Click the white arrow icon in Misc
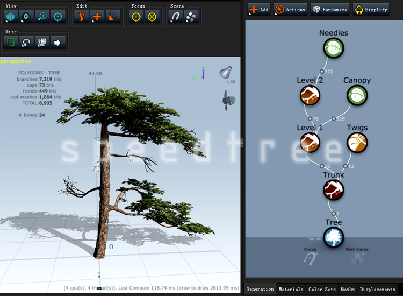 (x=57, y=42)
